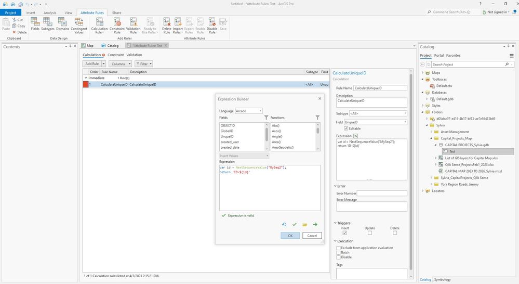Open Favorites in the Catalog pane
This screenshot has width=519, height=284.
(x=453, y=55)
